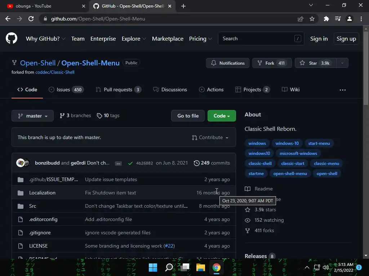Close the obunga YouTube tab

[84, 6]
